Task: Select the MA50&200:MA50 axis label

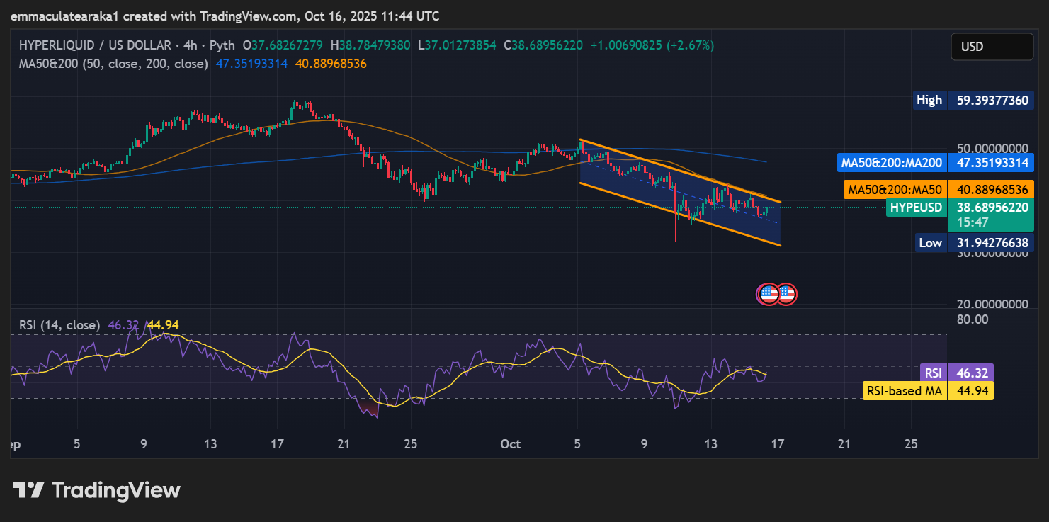Action: point(895,190)
